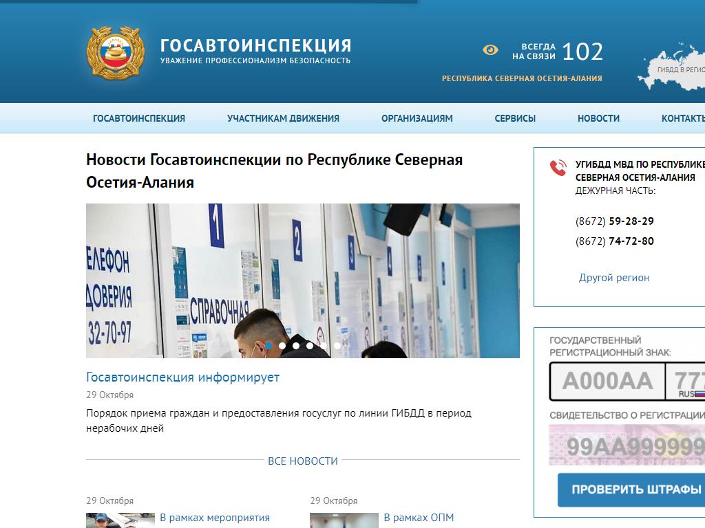This screenshot has width=705, height=528.
Task: Click the red phone icon
Action: coord(557,168)
